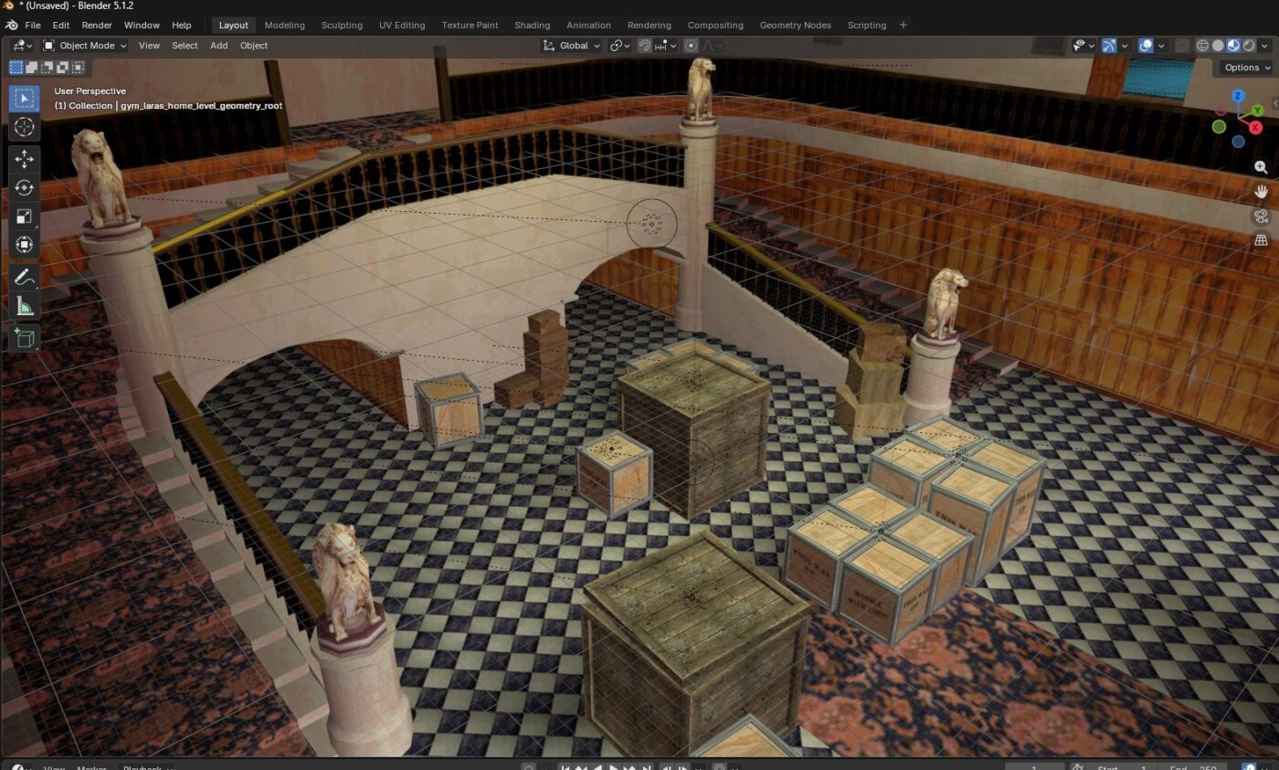Toggle perspective/orthographic grid icon

click(1261, 240)
